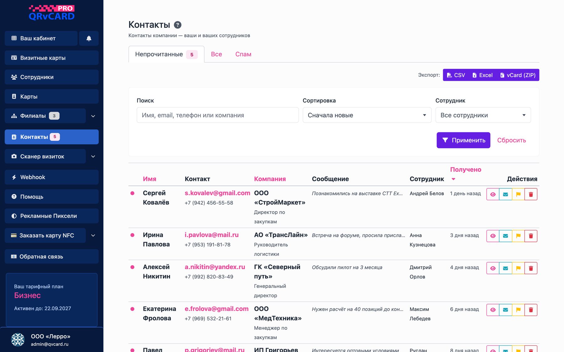Flag Сергей Ковалёв as spam
This screenshot has width=564, height=352.
[x=518, y=194]
